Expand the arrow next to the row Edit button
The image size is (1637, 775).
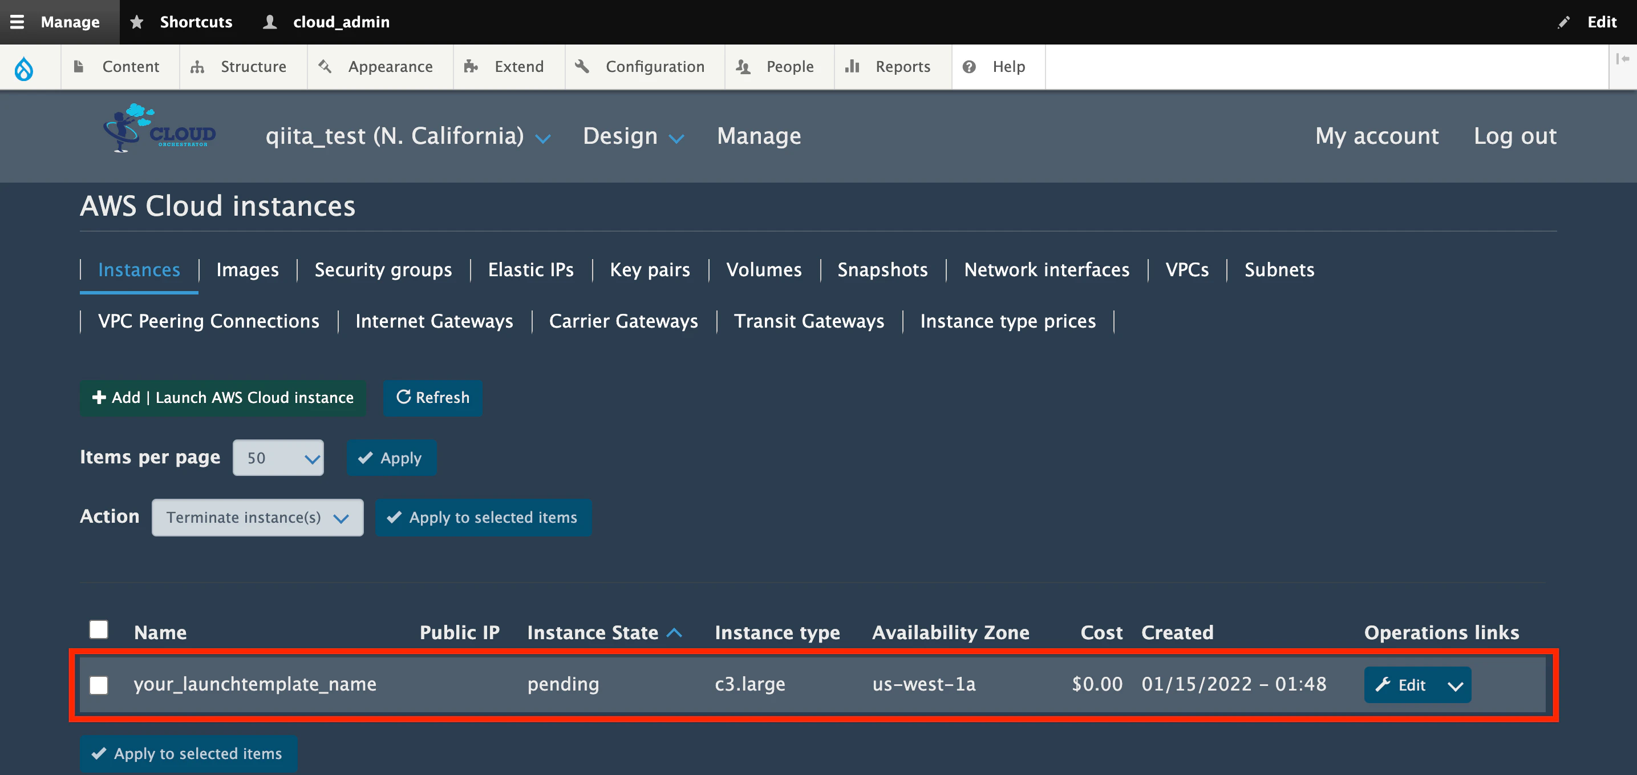pyautogui.click(x=1454, y=685)
